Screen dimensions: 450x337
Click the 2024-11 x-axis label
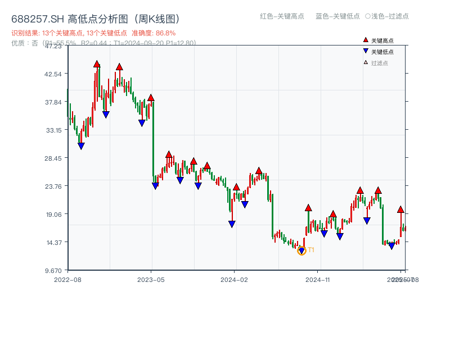(317, 279)
